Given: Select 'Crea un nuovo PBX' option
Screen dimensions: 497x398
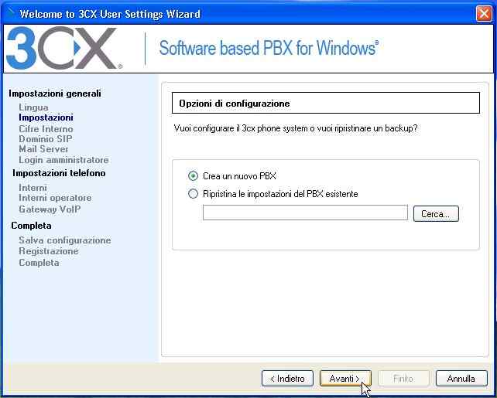Looking at the screenshot, I should pyautogui.click(x=193, y=176).
